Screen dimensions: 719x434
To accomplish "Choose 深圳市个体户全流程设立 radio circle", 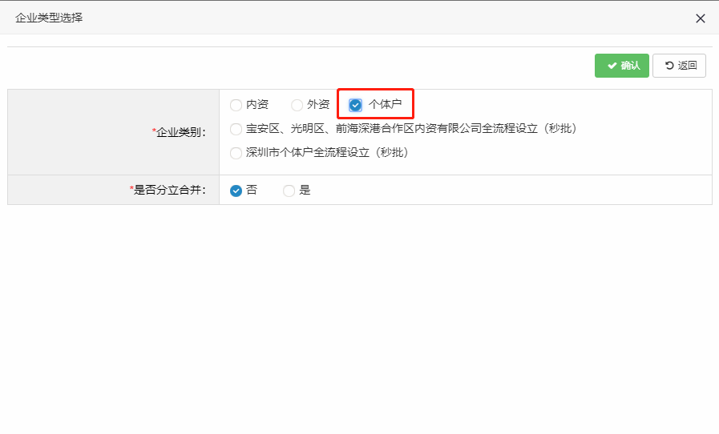I will point(236,153).
